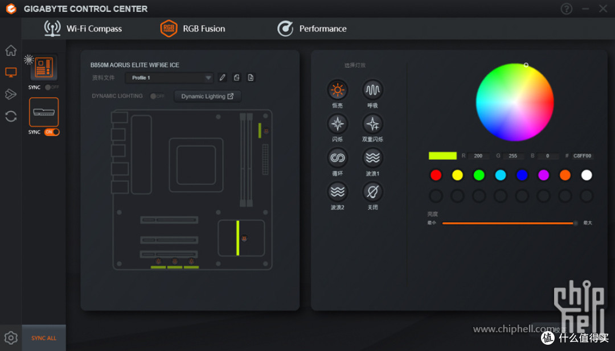
Task: Pick the red preset color
Action: tap(436, 175)
